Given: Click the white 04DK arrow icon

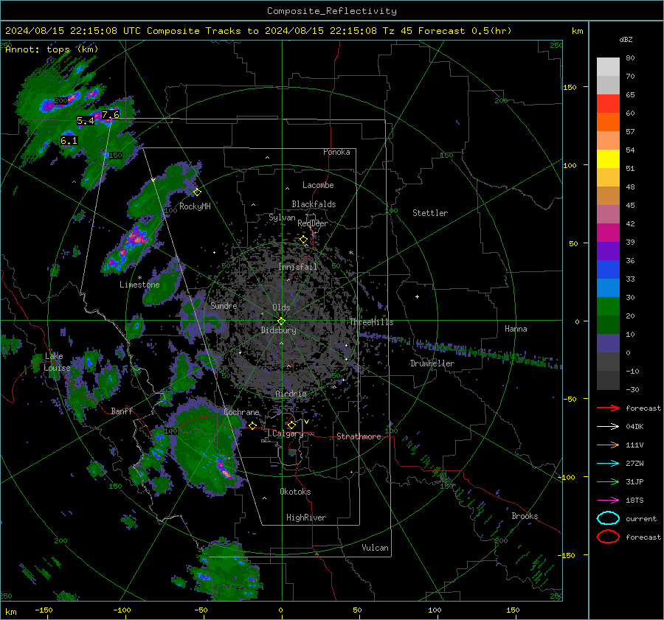Looking at the screenshot, I should (608, 426).
